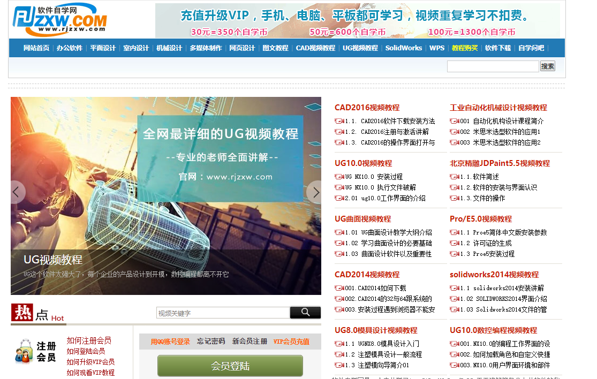Open highlighted 教程购买 navigation item
Screen dimensions: 597x379
click(x=465, y=48)
